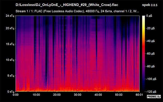
Task: Click the 5 кГц frequency axis label
Action: pyautogui.click(x=11, y=76)
